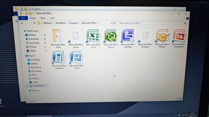
Task: Switch to the Home ribbon tab
Action: point(33,18)
